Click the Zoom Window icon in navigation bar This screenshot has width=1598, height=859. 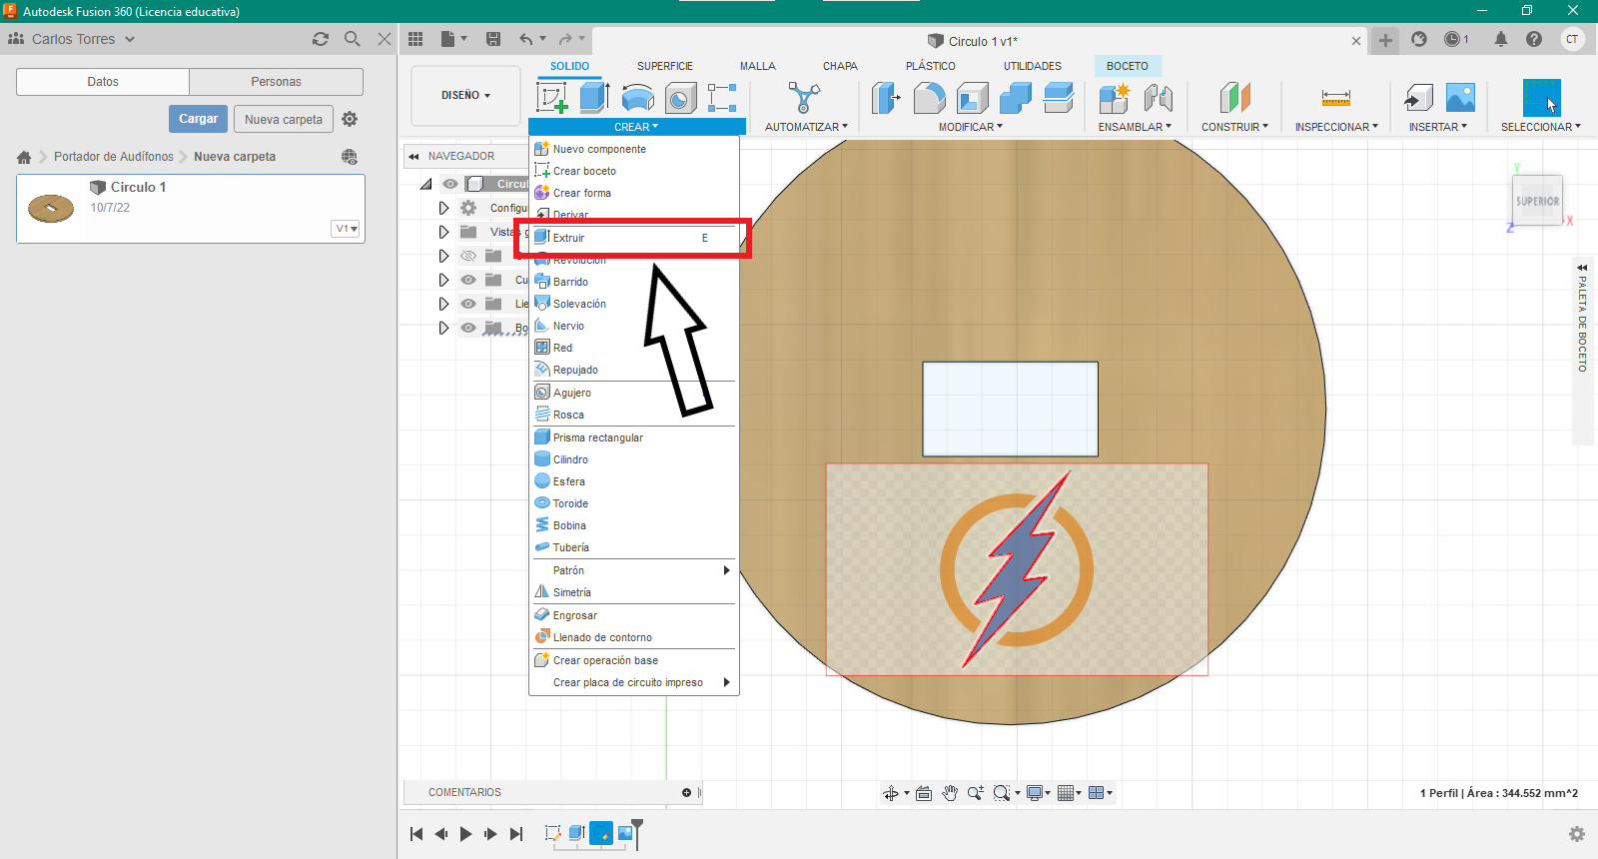1001,793
